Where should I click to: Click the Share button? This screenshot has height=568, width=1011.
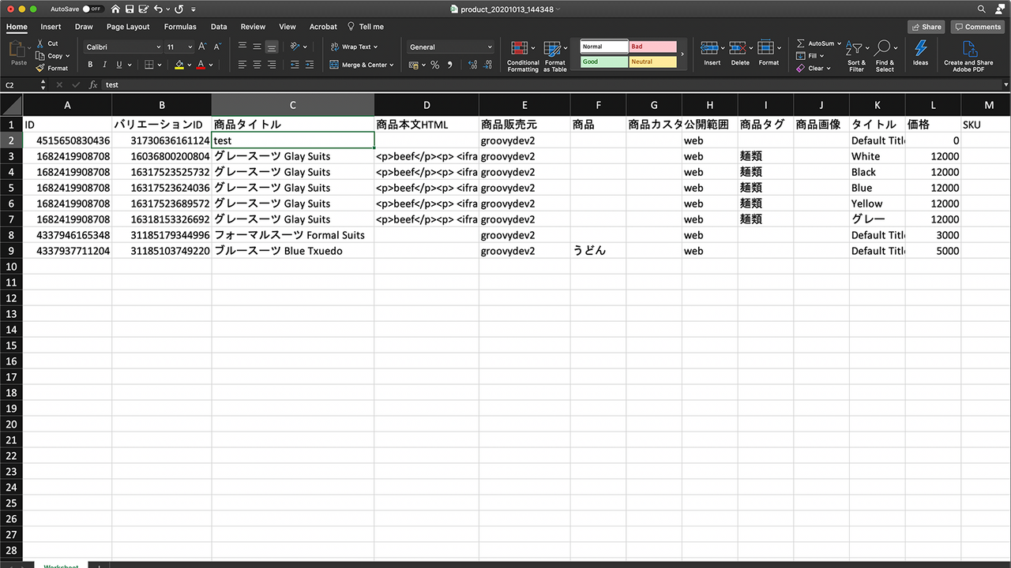[926, 27]
